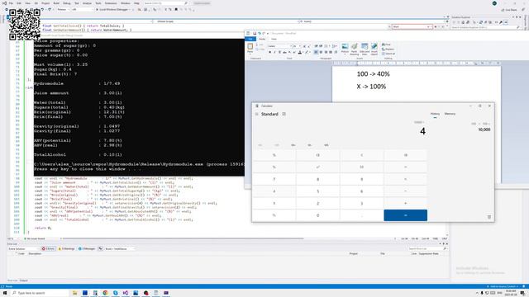The image size is (529, 297).
Task: Open x86 platform dropdown in Visual Studio
Action: (x=83, y=9)
